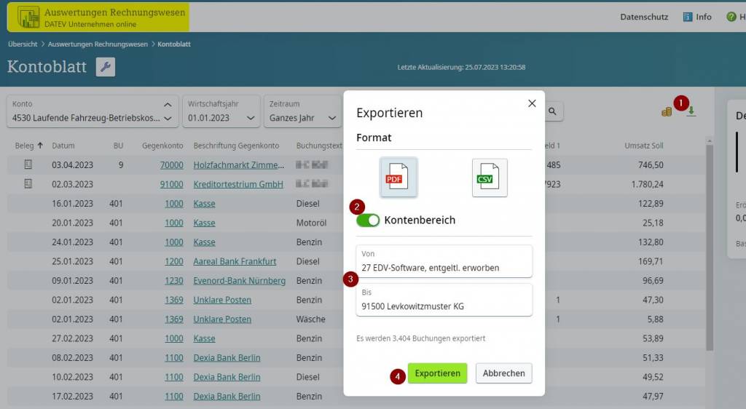This screenshot has height=409, width=746.
Task: Open the Zeitraum dropdown
Action: (x=302, y=111)
